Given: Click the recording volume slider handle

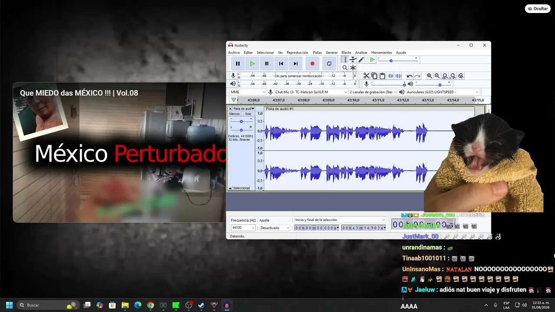Looking at the screenshot, I should point(405,84).
